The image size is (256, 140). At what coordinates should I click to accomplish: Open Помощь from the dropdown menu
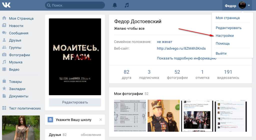point(222,43)
